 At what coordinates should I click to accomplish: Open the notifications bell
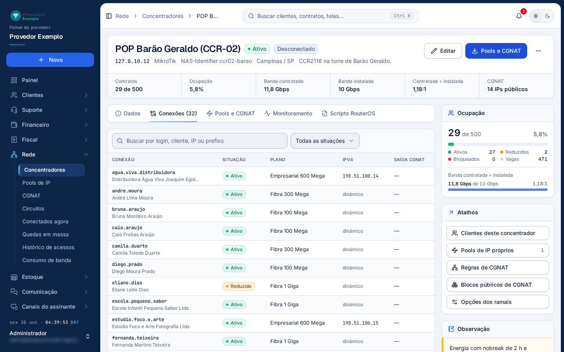click(519, 16)
